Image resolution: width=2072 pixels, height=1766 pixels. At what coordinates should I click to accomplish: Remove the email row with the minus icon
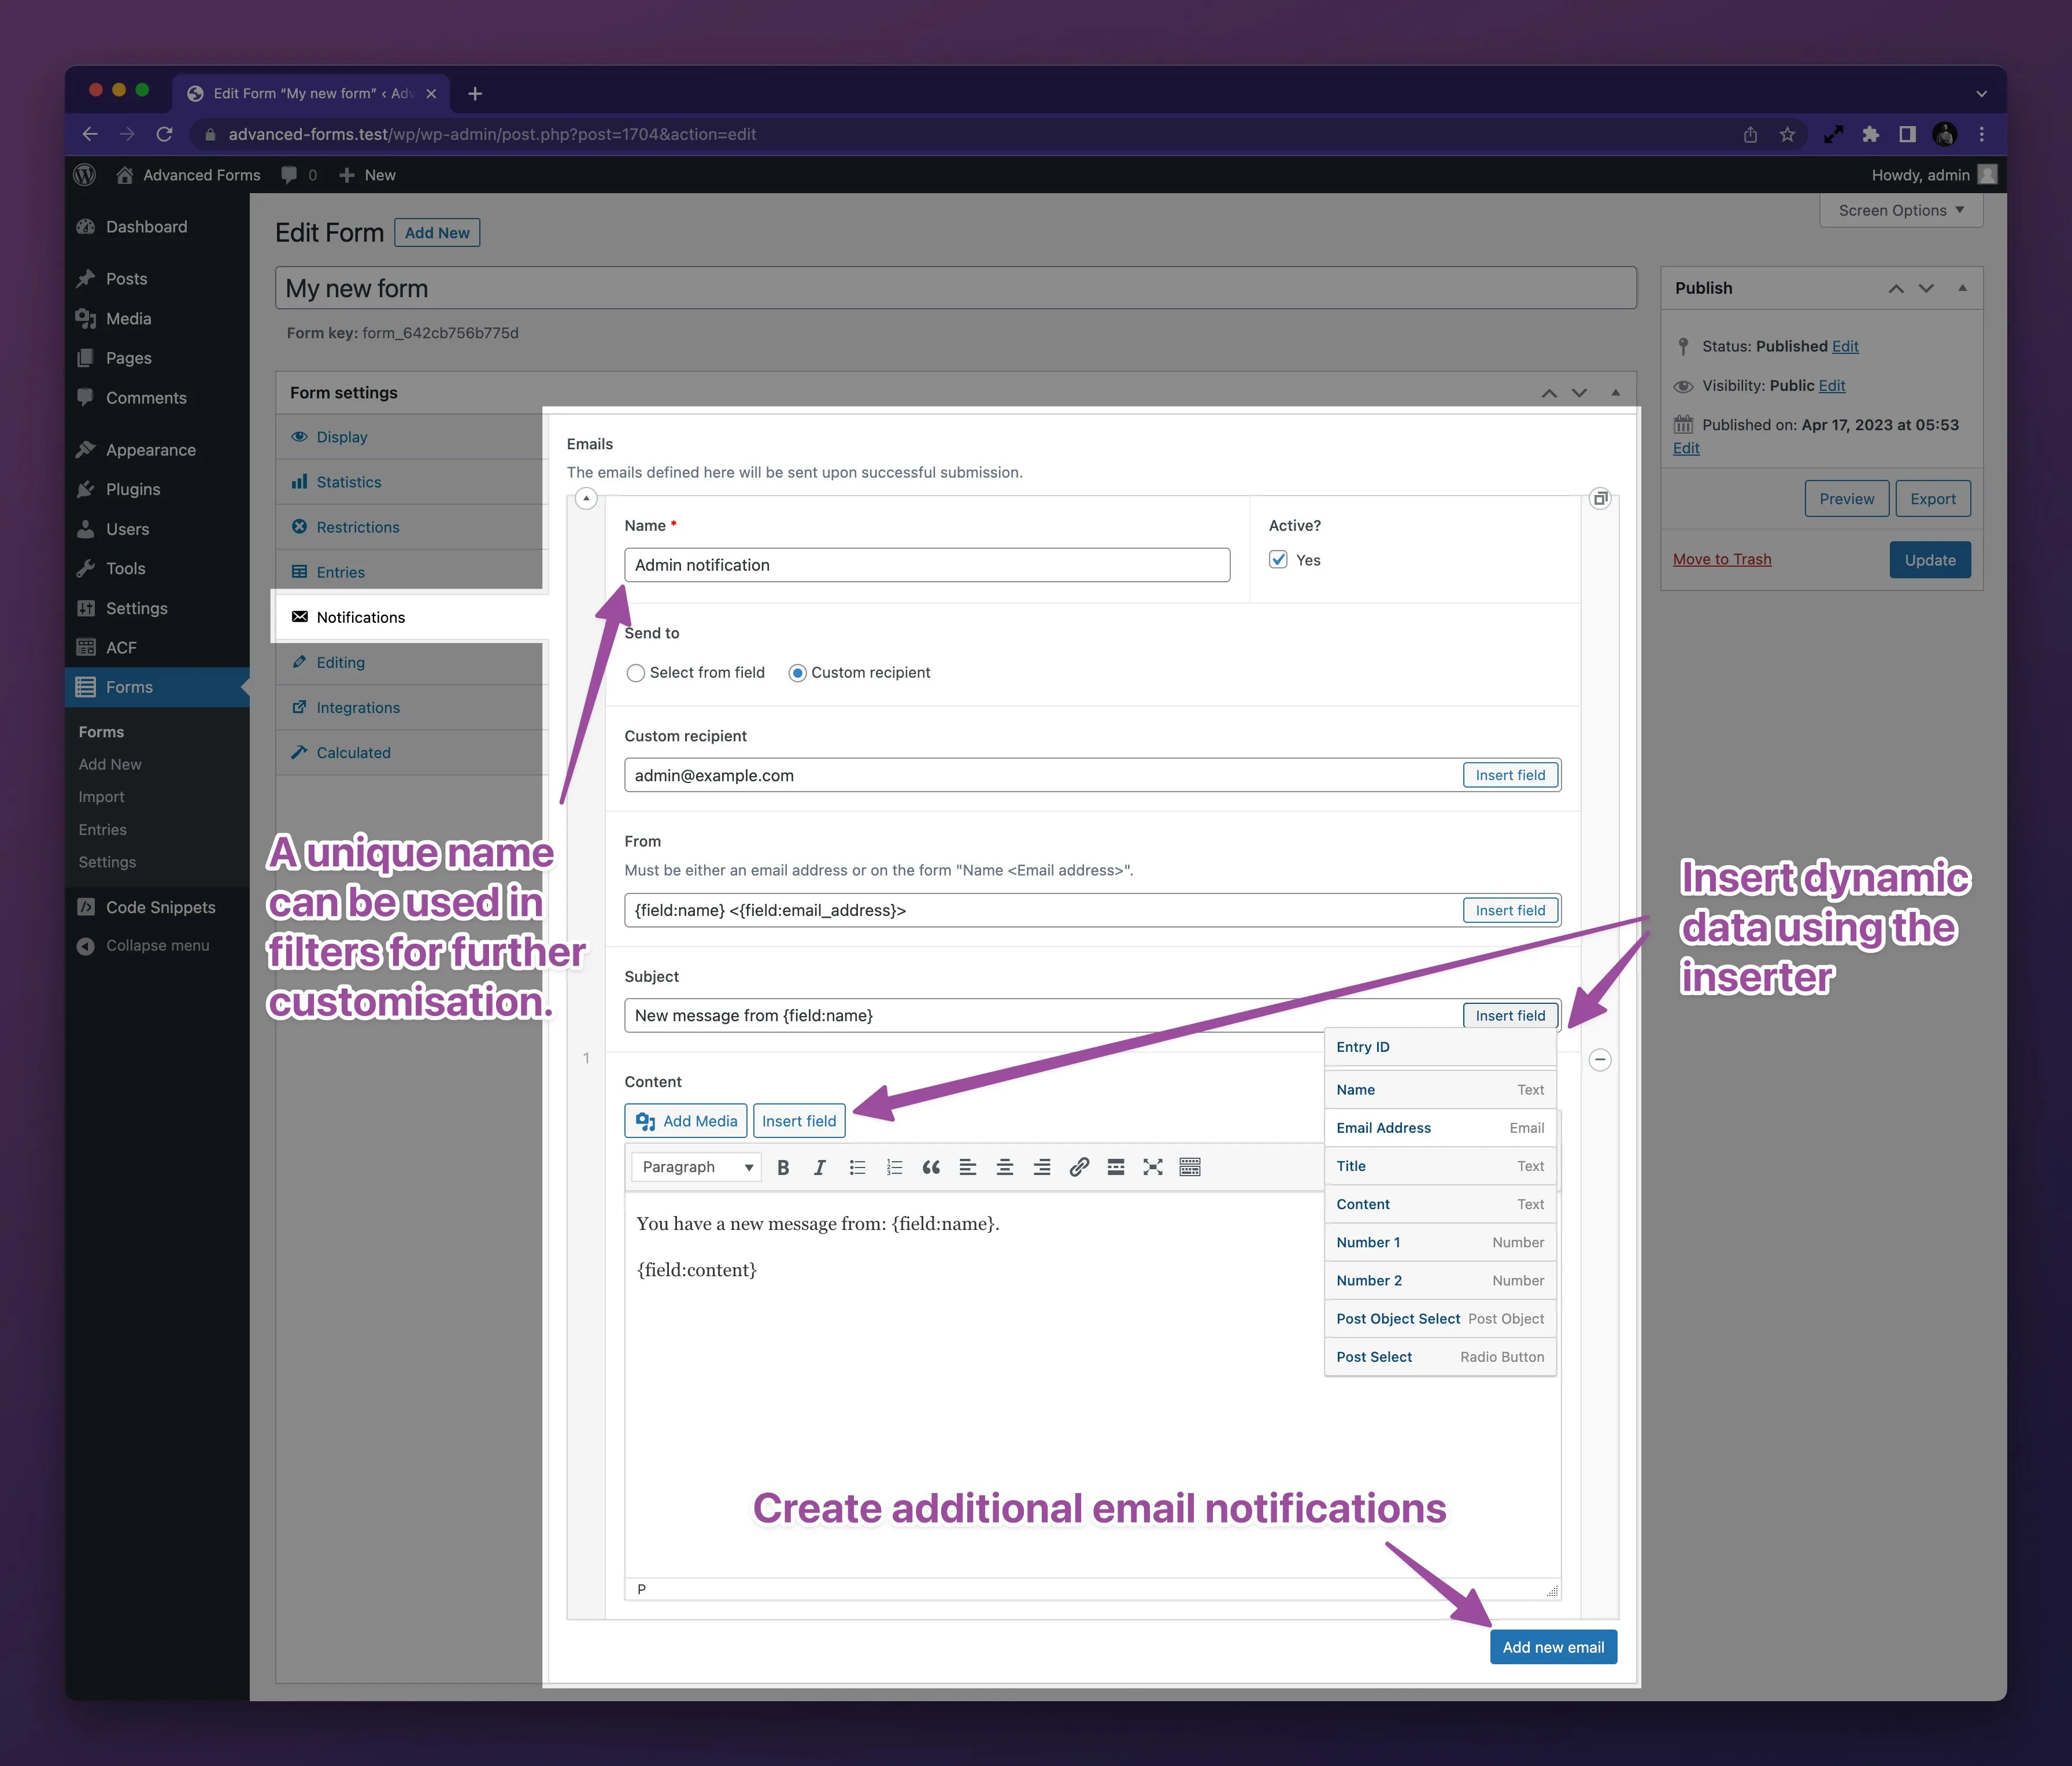click(1600, 1059)
